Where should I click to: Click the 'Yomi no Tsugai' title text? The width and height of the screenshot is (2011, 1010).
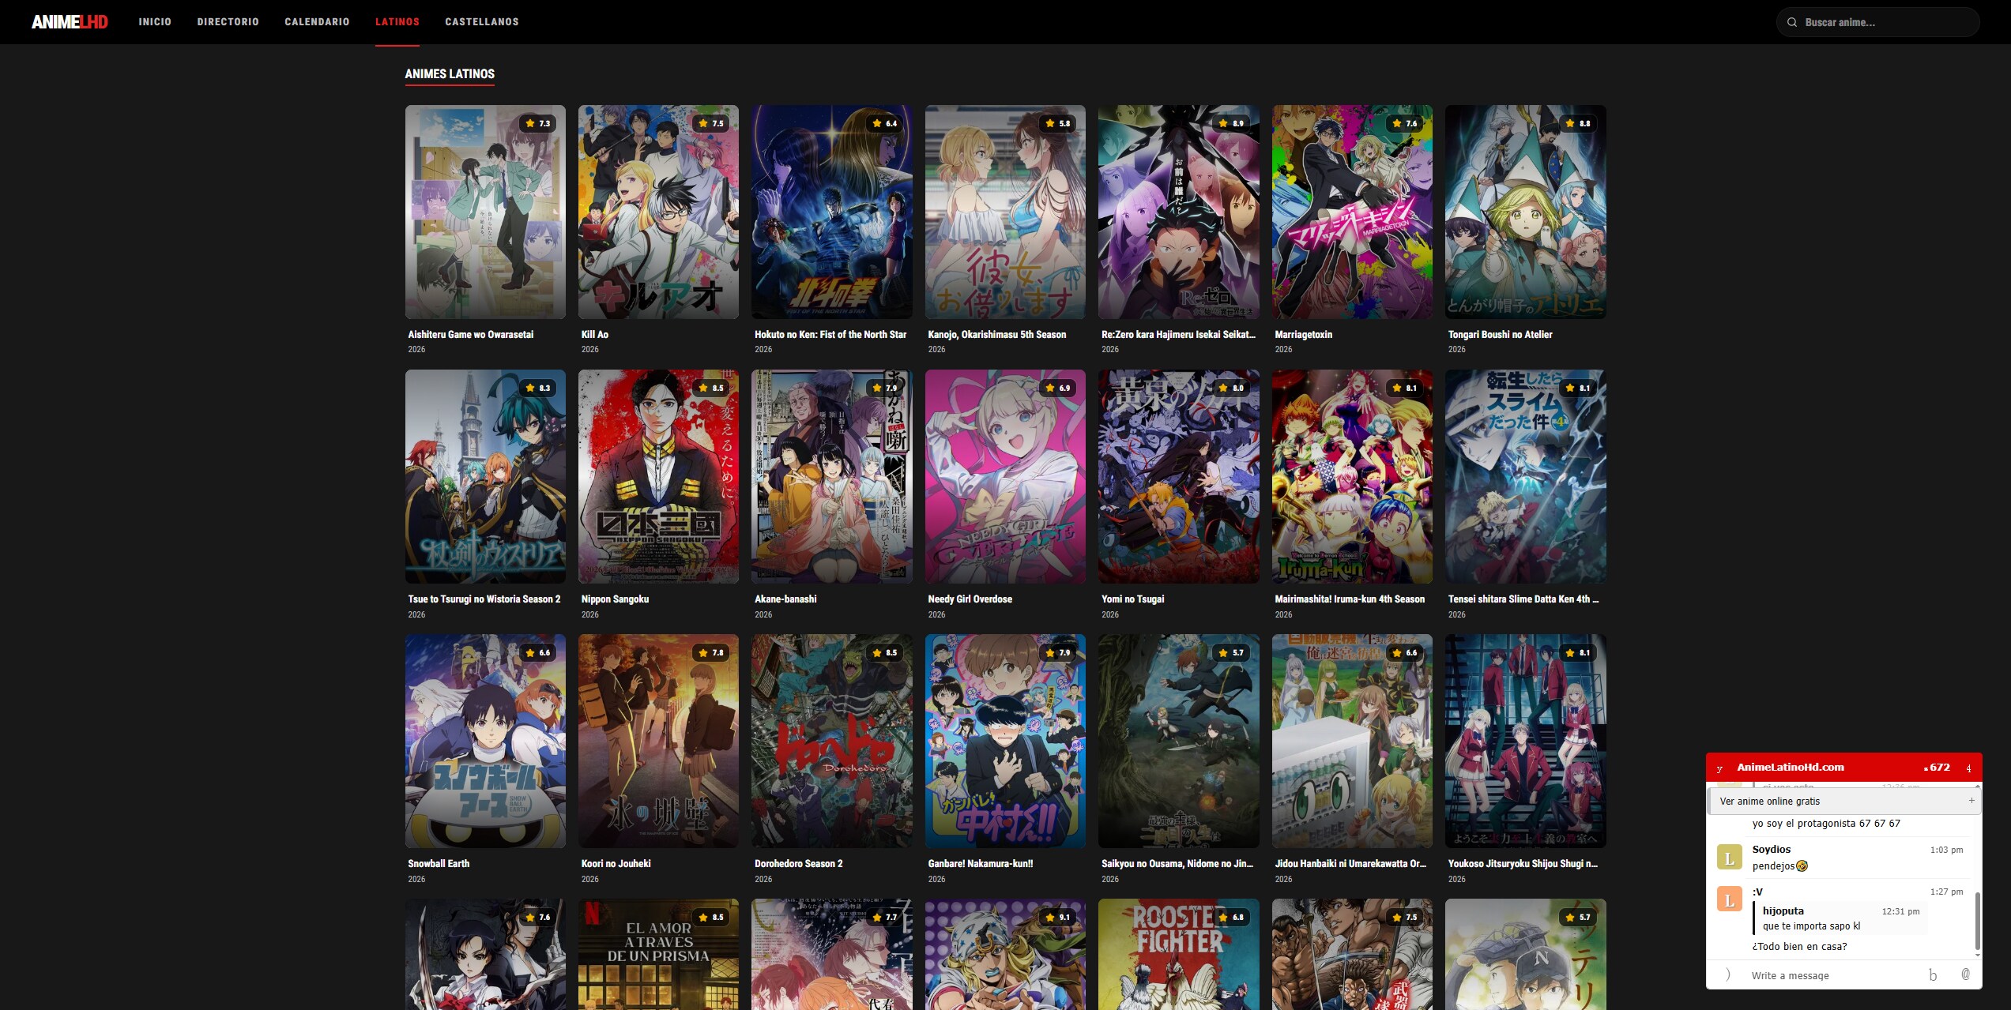[x=1132, y=599]
